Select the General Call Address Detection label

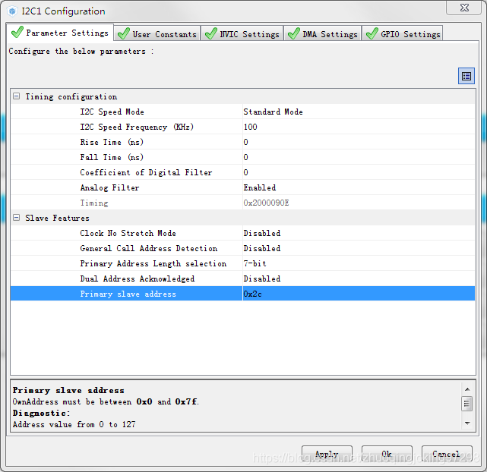[x=149, y=248]
